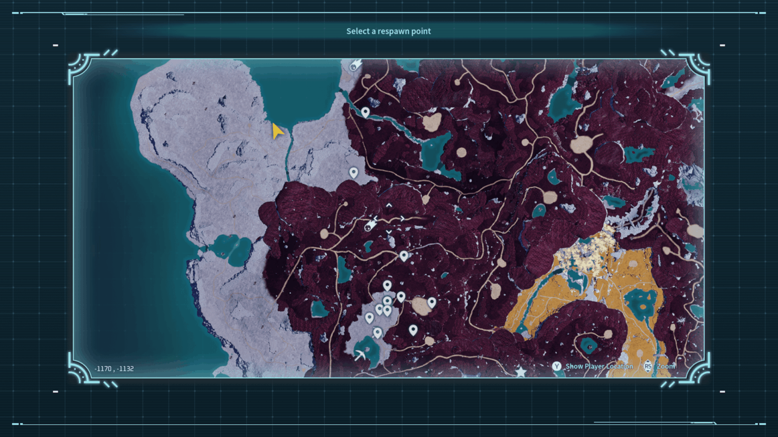Select respawn pin in snowy area below the river
Image resolution: width=778 pixels, height=437 pixels.
[x=354, y=173]
